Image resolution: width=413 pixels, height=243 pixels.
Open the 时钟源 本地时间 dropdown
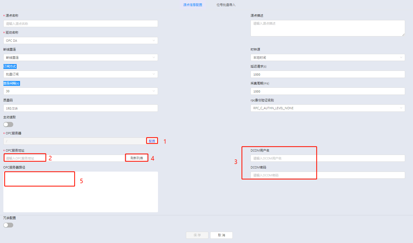(x=327, y=58)
